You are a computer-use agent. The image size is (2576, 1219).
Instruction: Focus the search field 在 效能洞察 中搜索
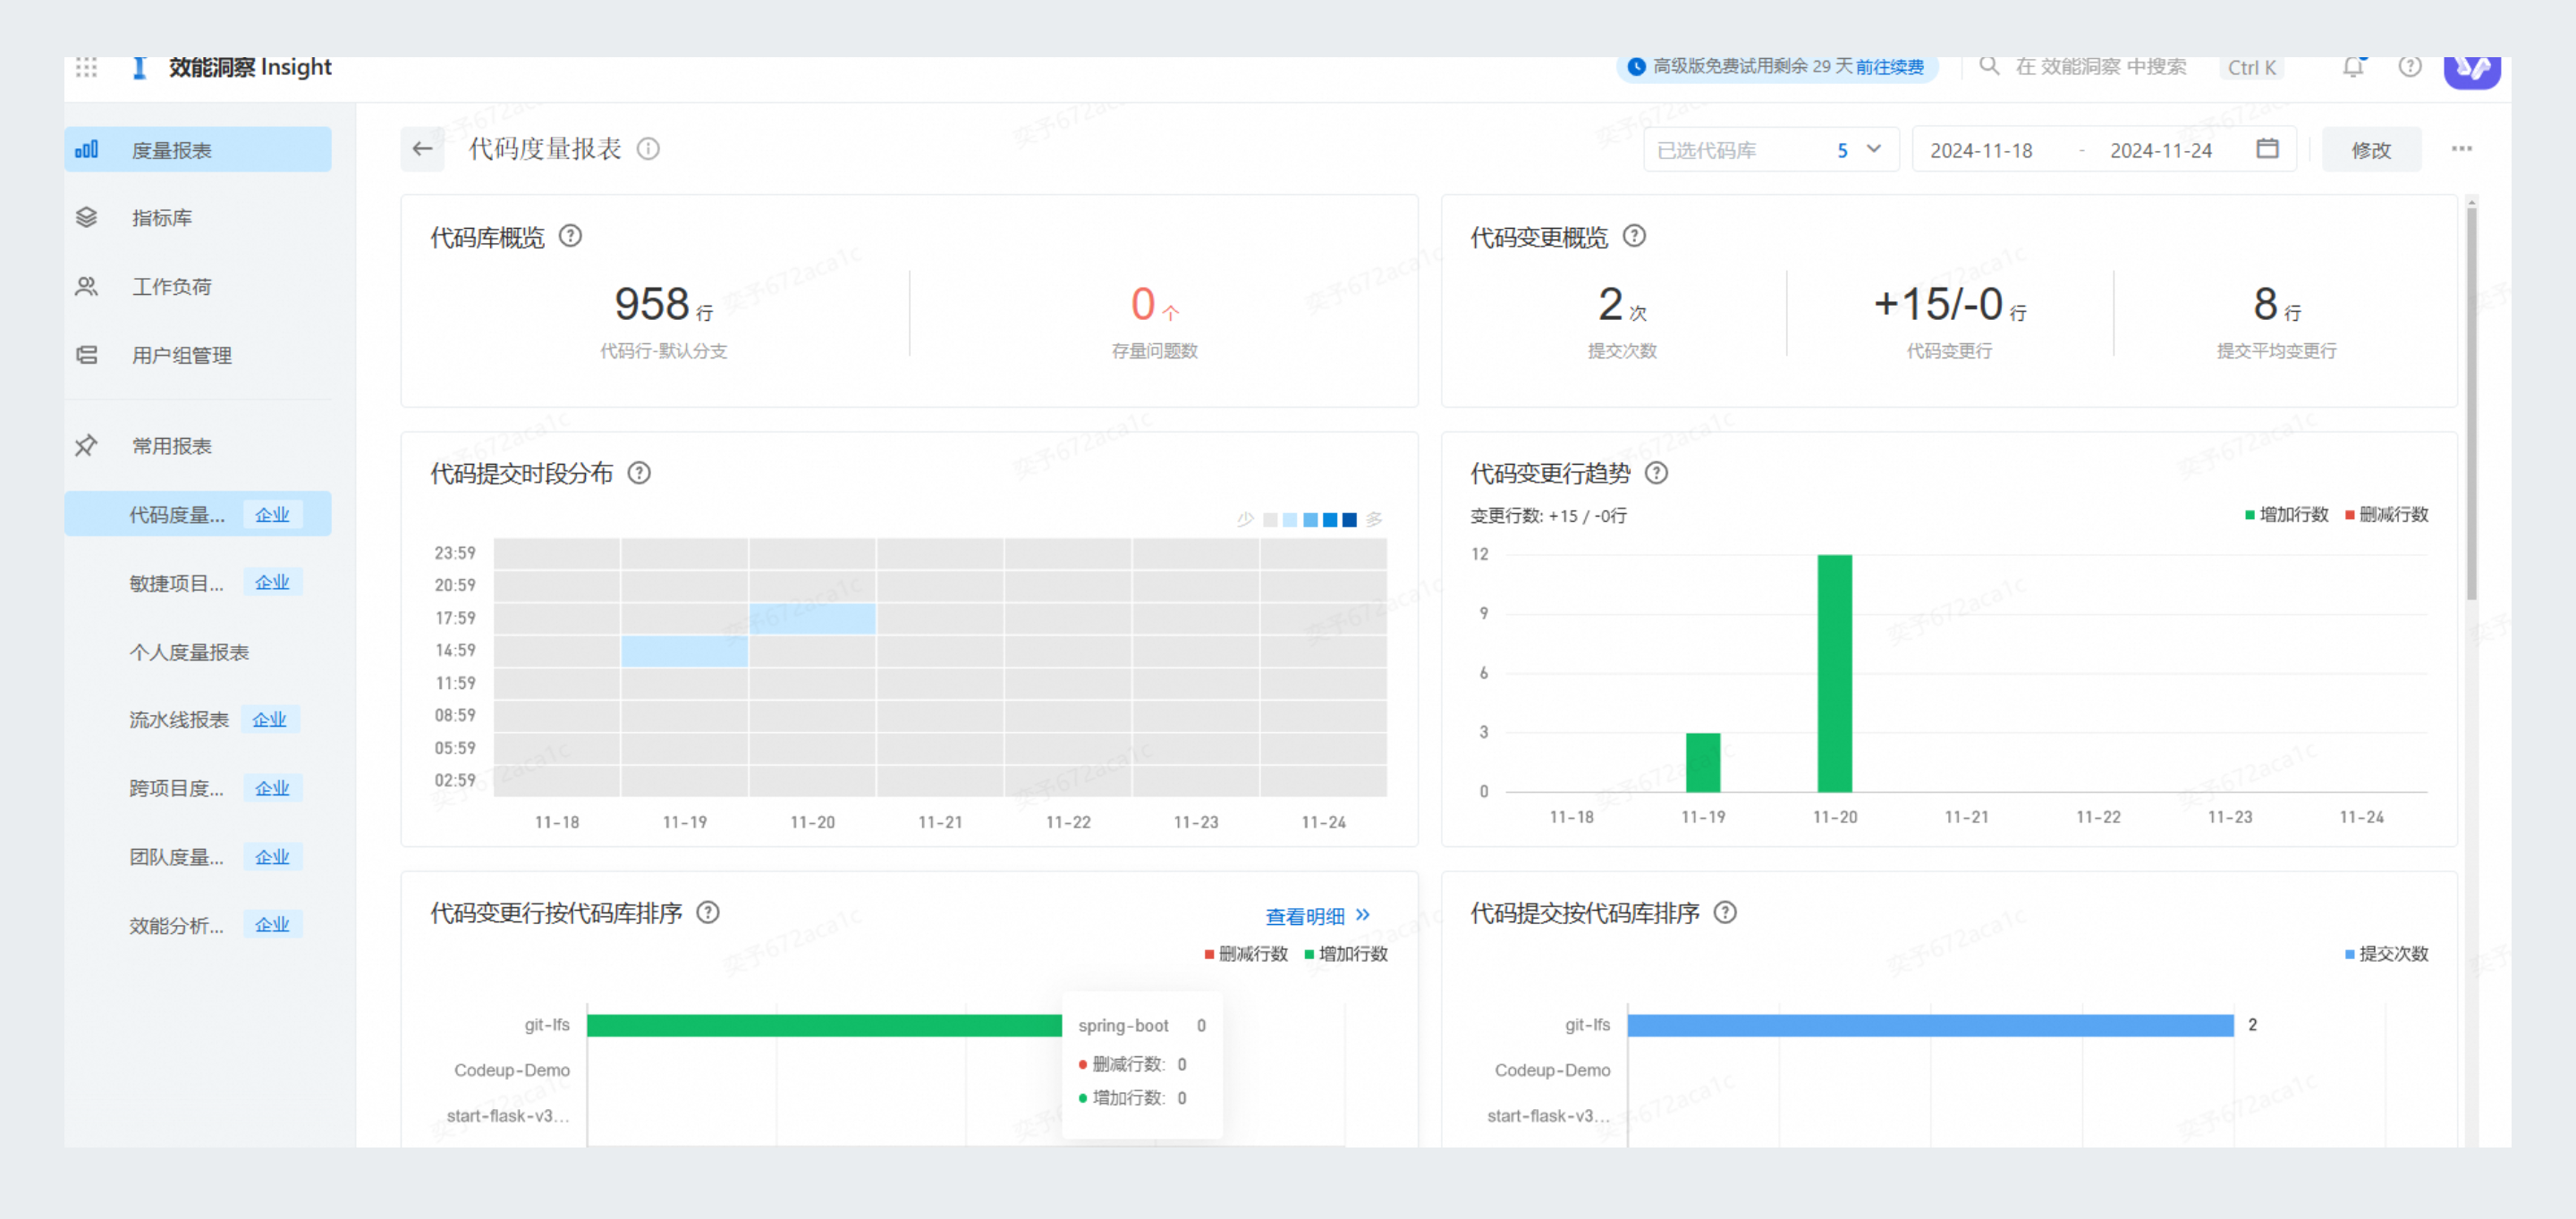pyautogui.click(x=2100, y=67)
